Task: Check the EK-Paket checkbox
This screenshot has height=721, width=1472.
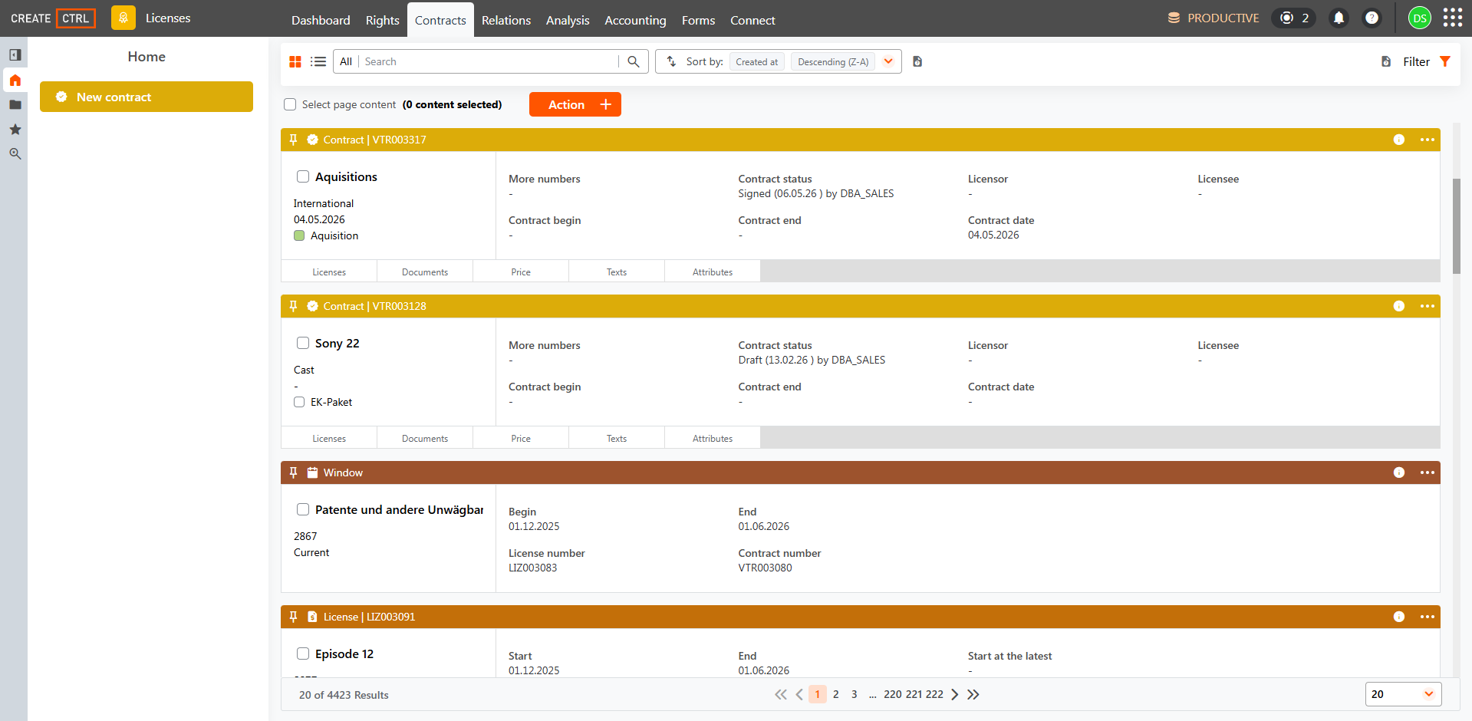Action: [299, 402]
